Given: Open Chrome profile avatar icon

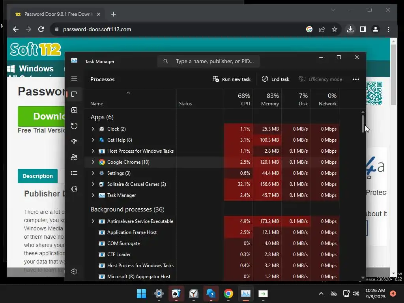Looking at the screenshot, I should click(376, 29).
